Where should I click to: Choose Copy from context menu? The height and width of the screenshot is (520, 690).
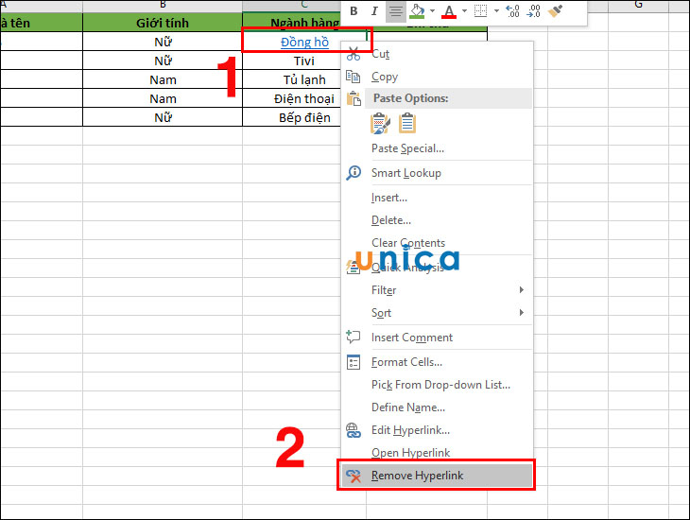click(x=385, y=77)
